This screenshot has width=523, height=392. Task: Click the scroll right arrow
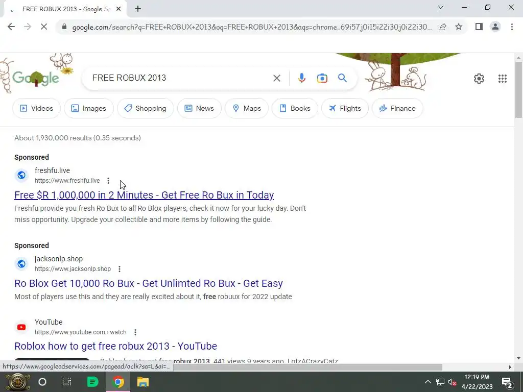tap(510, 367)
